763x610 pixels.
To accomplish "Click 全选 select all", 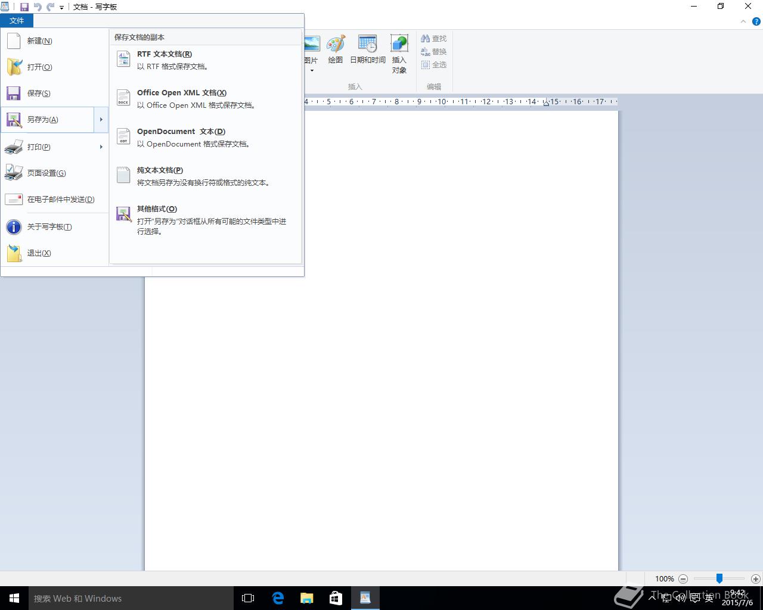I will click(x=434, y=64).
